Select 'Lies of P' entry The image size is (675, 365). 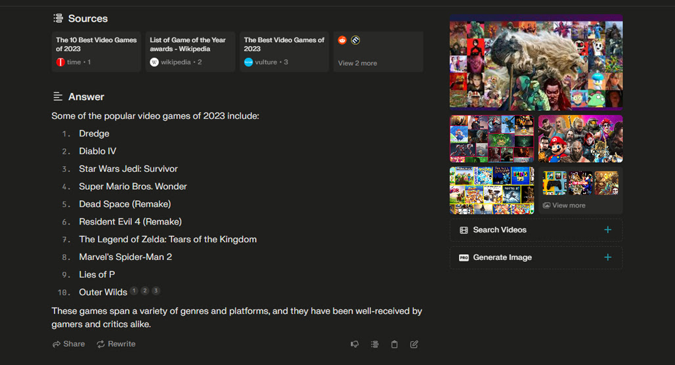[97, 274]
